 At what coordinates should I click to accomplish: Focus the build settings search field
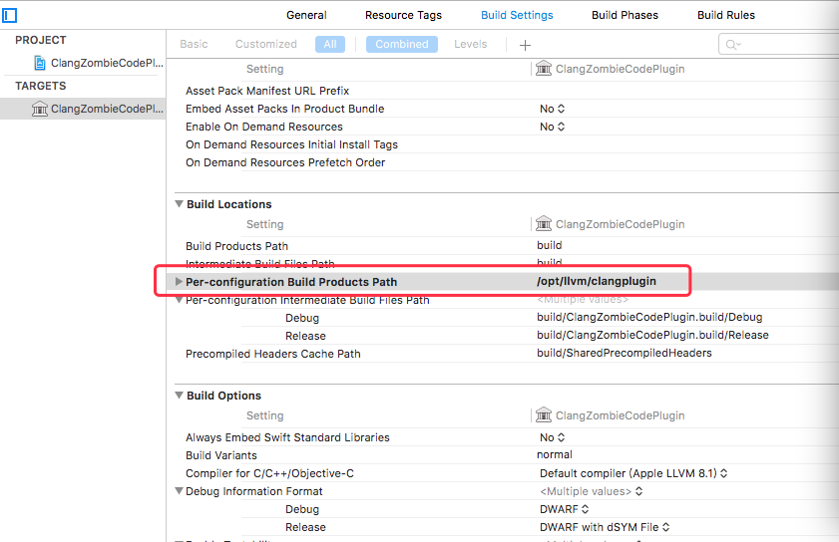778,45
